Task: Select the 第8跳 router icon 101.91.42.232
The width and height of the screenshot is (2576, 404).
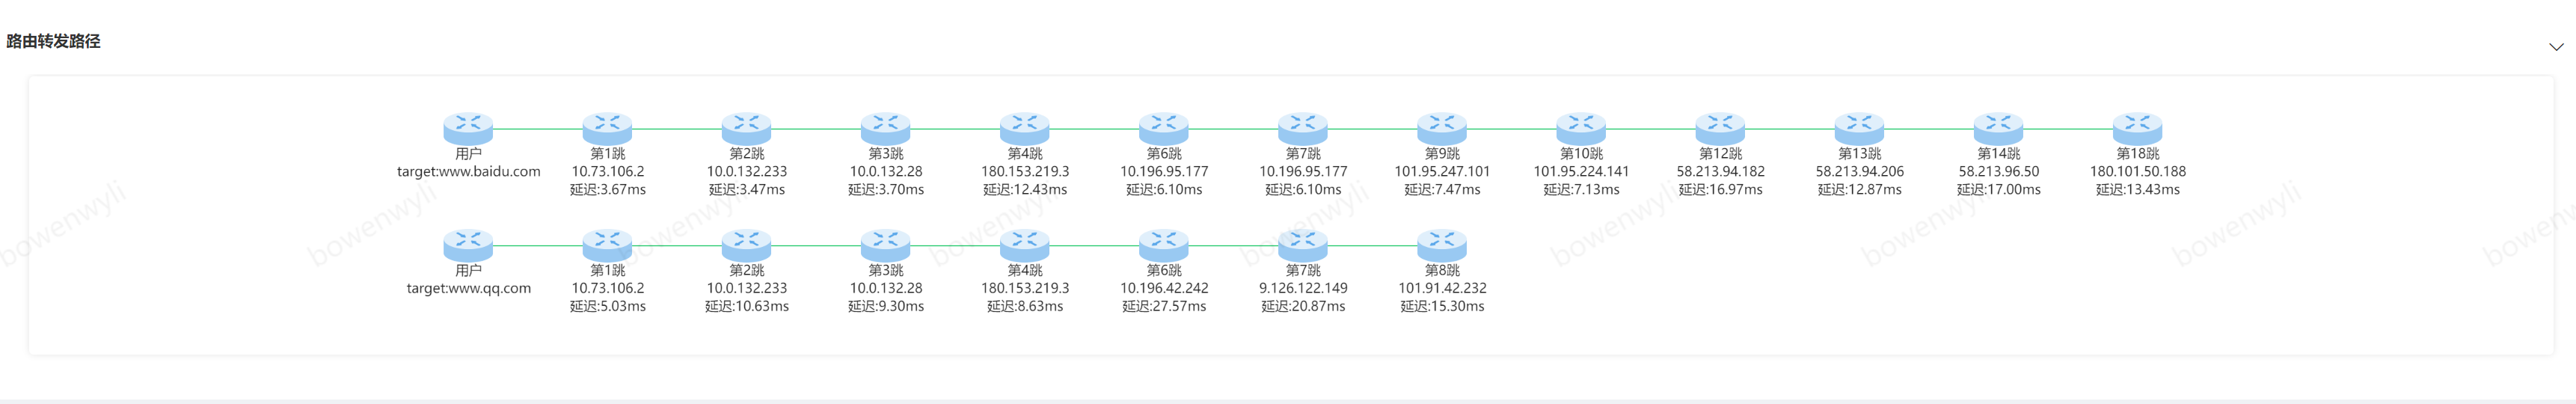Action: coord(1442,245)
